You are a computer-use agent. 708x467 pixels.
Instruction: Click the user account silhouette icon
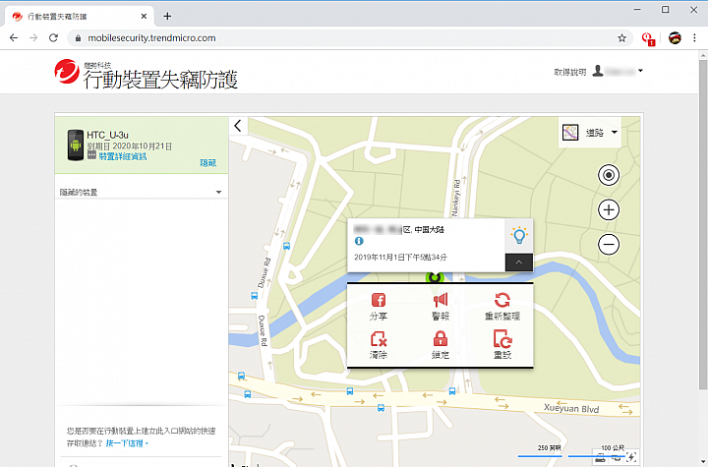point(598,71)
